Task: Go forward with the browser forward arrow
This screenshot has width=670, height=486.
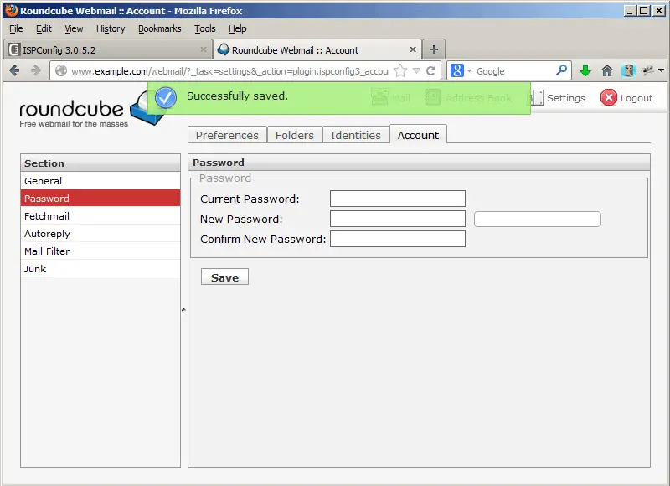Action: point(36,70)
